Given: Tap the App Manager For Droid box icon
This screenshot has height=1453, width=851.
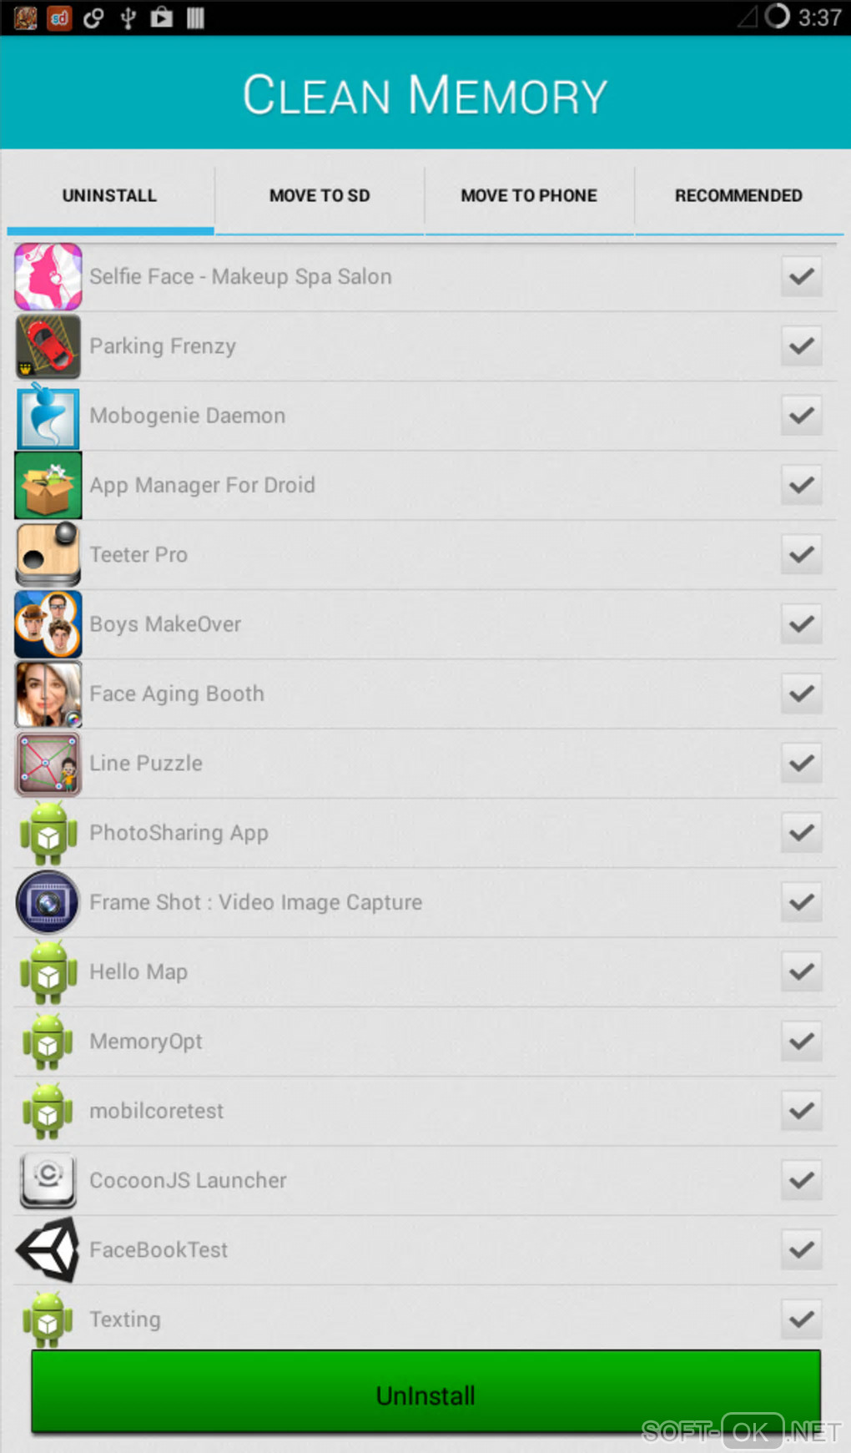Looking at the screenshot, I should [x=48, y=485].
